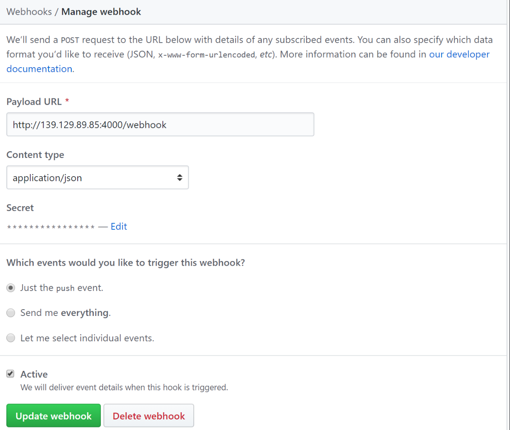
Task: Click the 'Secret' section label
Action: click(x=20, y=208)
